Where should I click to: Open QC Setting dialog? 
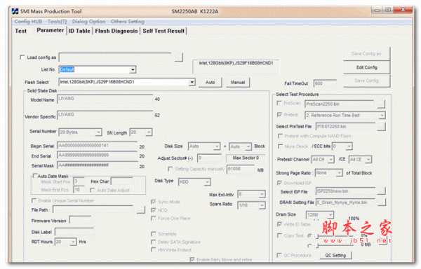point(335,255)
